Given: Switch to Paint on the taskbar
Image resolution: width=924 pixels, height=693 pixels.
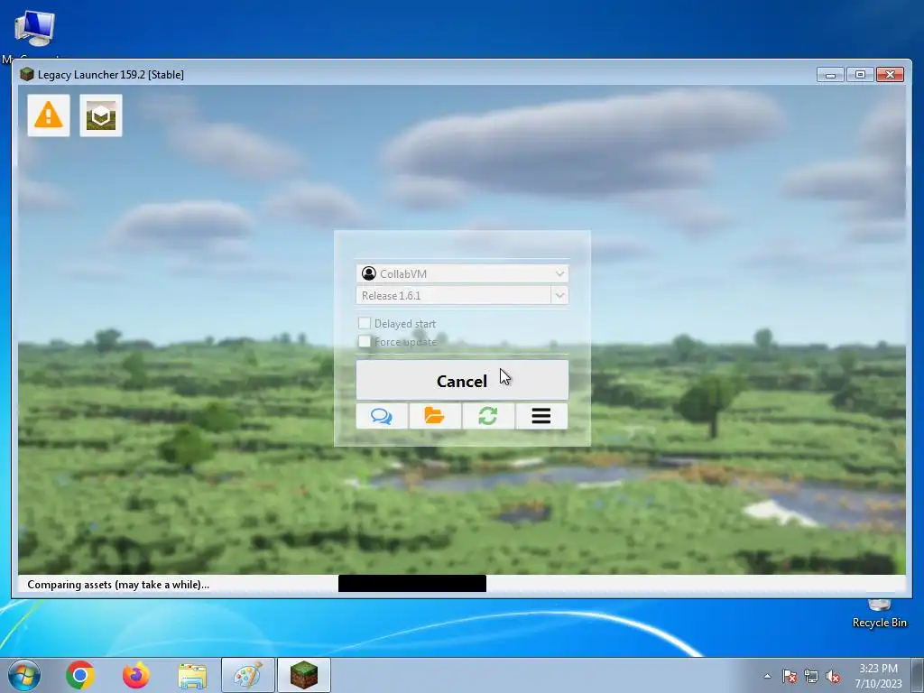Looking at the screenshot, I should pyautogui.click(x=248, y=675).
